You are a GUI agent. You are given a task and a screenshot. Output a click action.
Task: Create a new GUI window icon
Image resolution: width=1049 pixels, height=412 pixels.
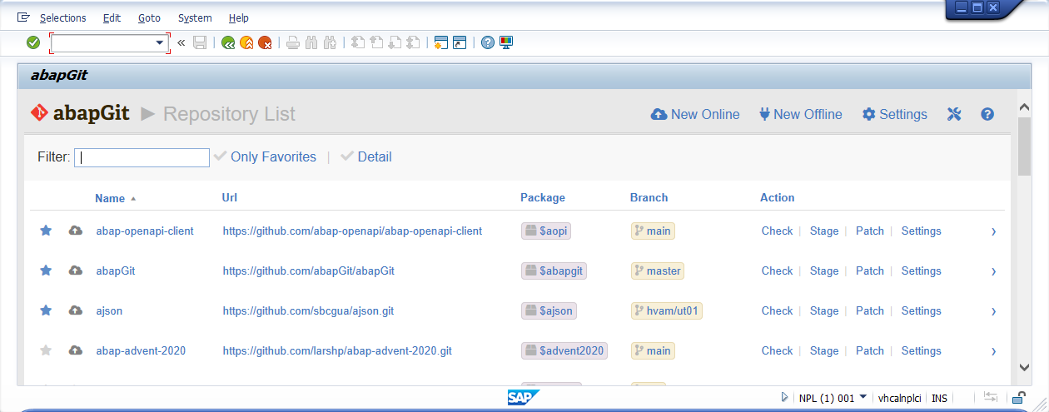pos(441,42)
